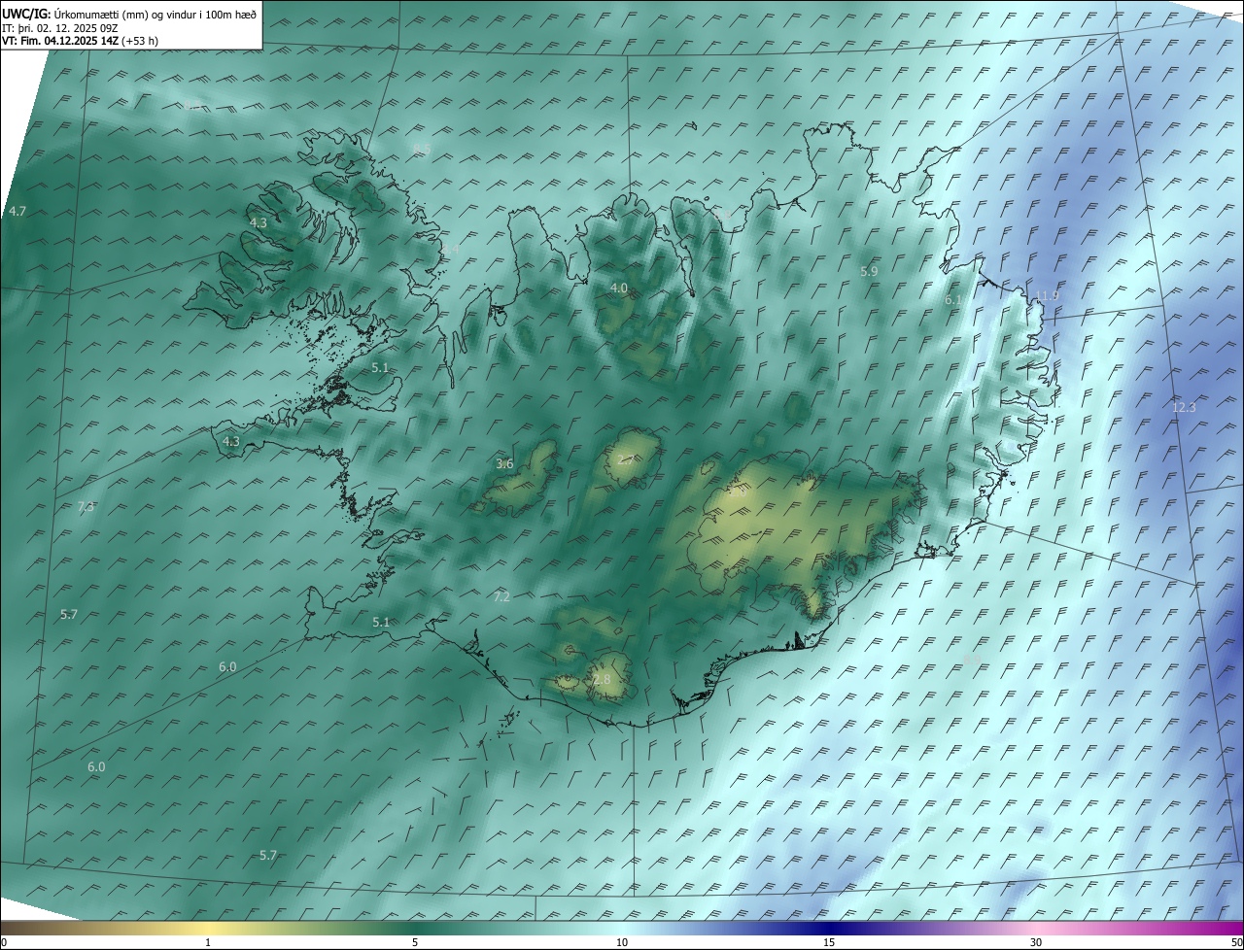Click the '10' tick on the color scale

(622, 942)
